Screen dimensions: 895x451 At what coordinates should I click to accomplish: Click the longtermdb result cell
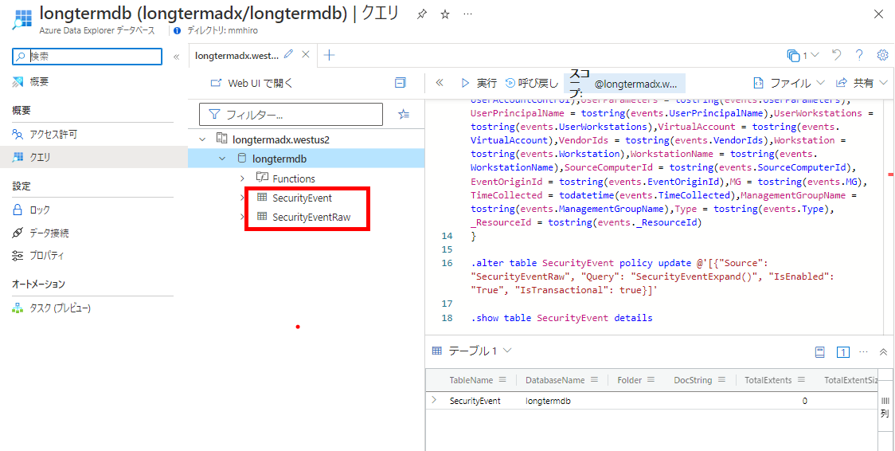pos(548,401)
